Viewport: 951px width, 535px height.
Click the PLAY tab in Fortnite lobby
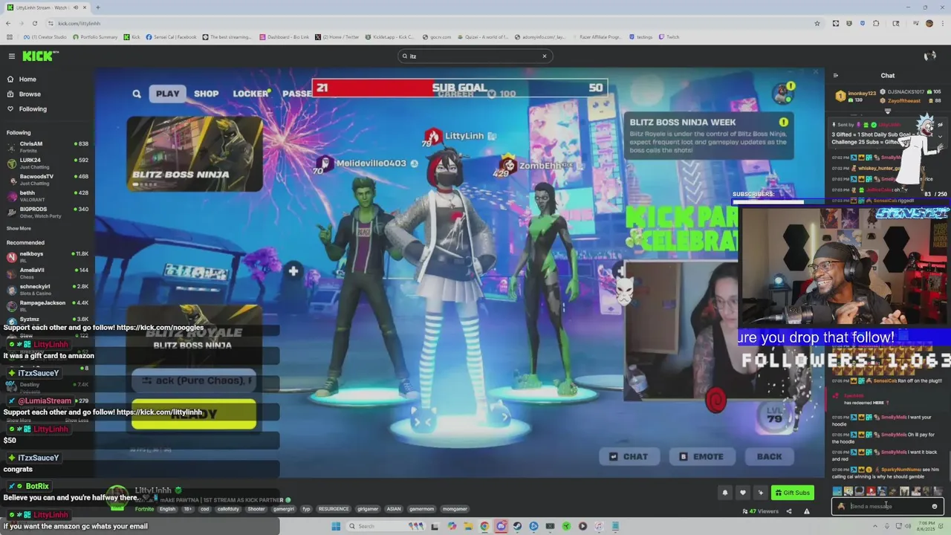(x=167, y=94)
